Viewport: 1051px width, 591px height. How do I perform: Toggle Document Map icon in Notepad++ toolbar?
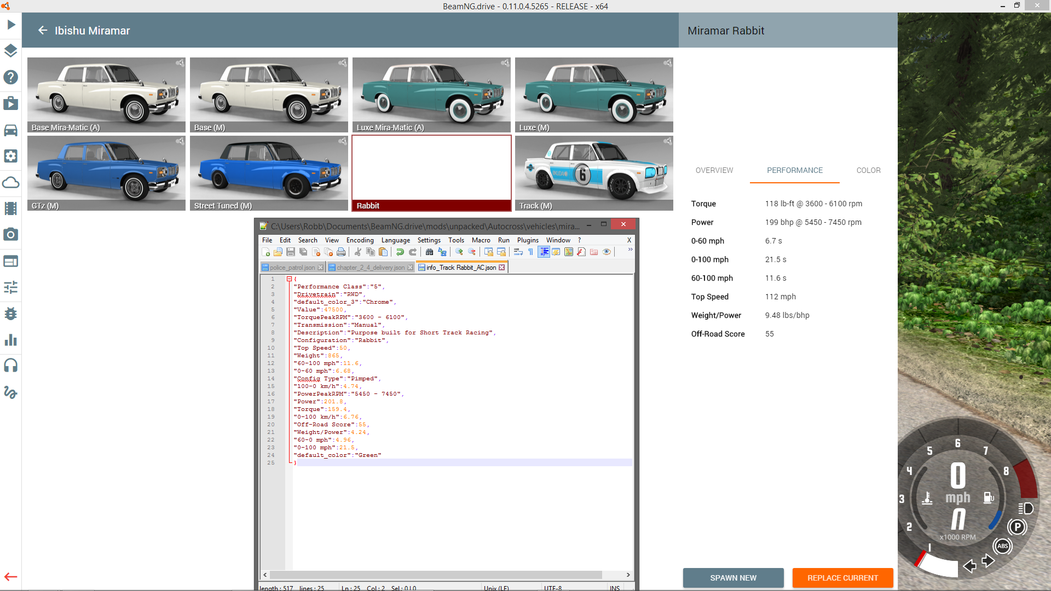tap(569, 252)
